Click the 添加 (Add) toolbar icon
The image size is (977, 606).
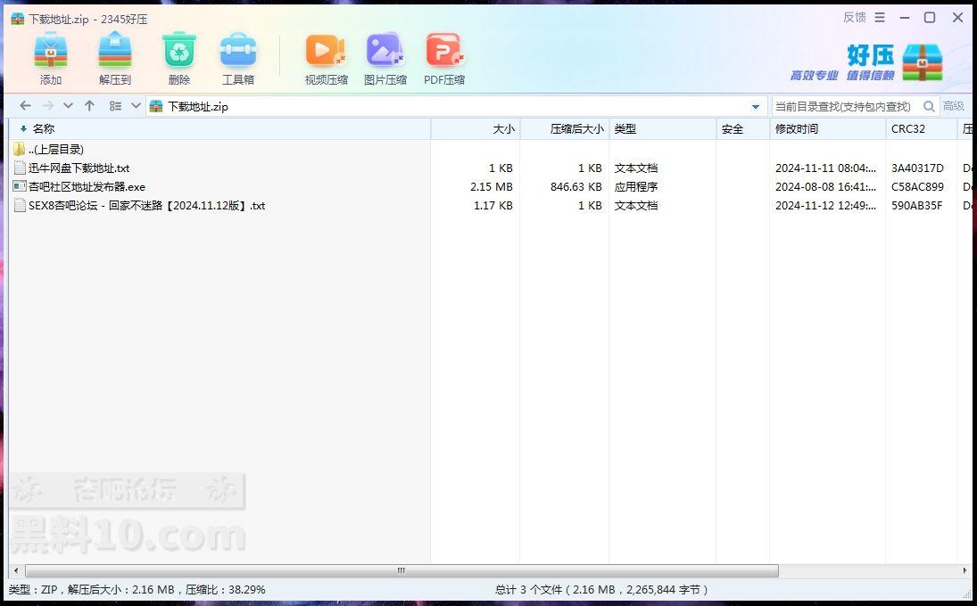51,51
